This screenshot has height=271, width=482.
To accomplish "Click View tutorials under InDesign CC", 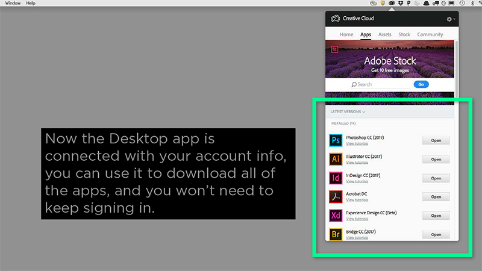I will pyautogui.click(x=357, y=181).
